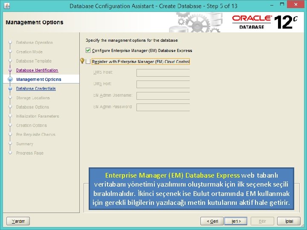The width and height of the screenshot is (307, 230).
Task: Minimize the Database Configuration Assistant window
Action: point(272,4)
